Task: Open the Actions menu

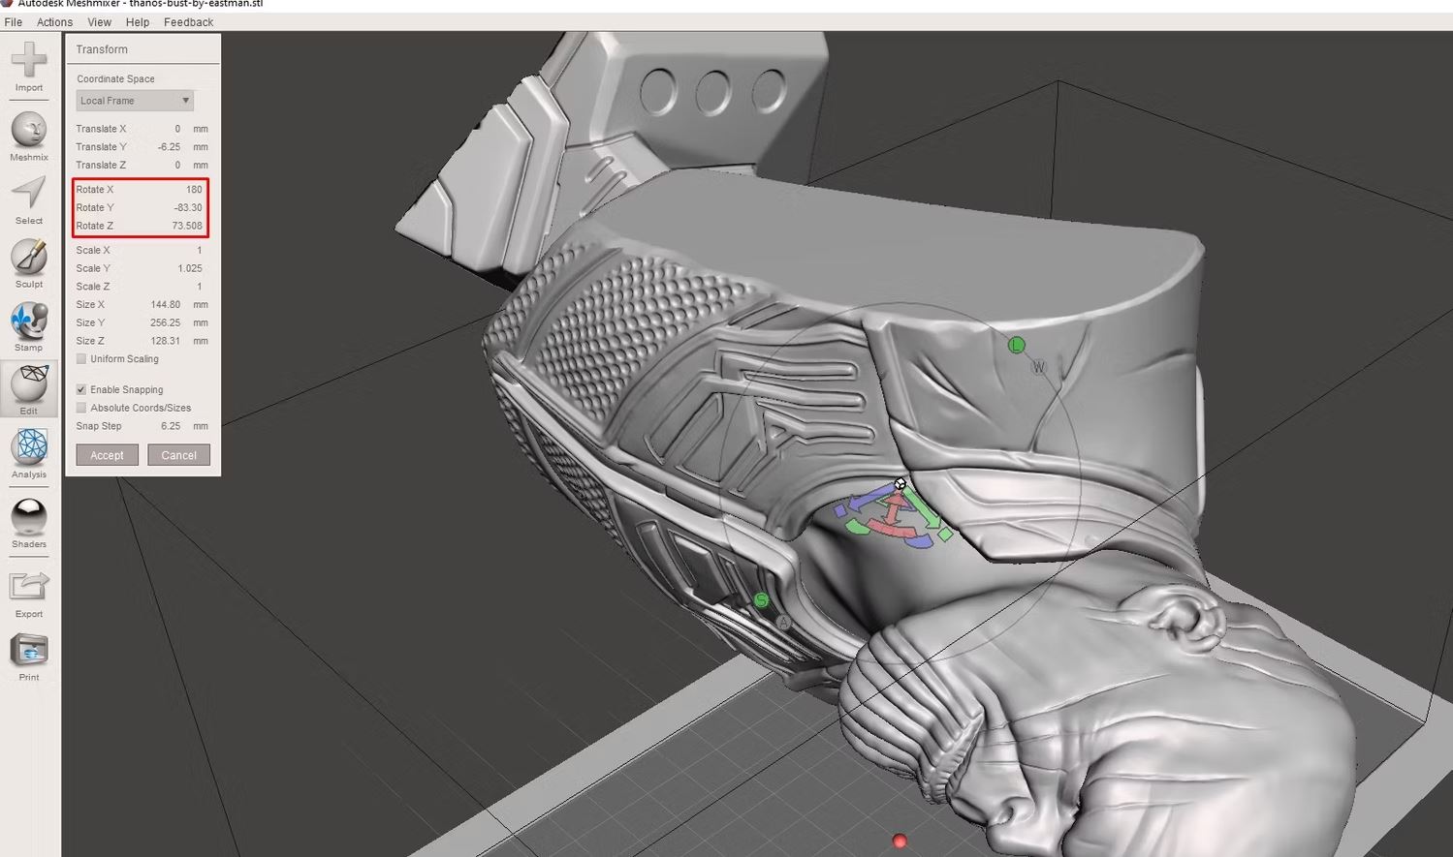Action: [x=54, y=22]
